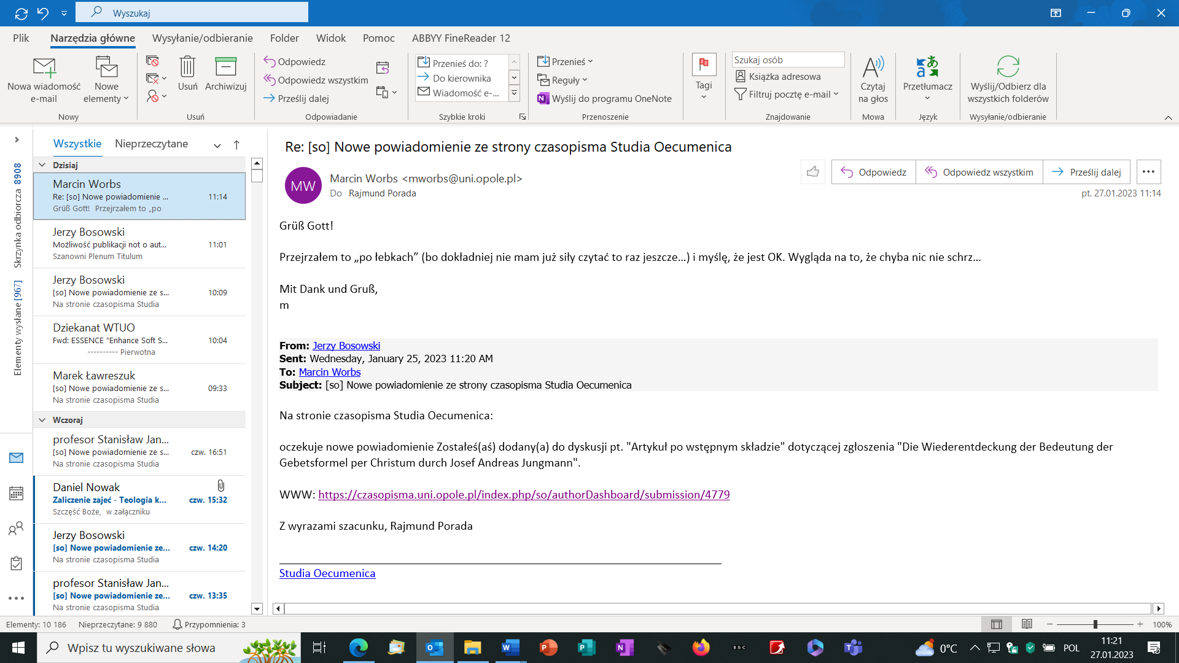This screenshot has width=1179, height=663.
Task: Click the zoom slider handle
Action: click(x=1095, y=624)
